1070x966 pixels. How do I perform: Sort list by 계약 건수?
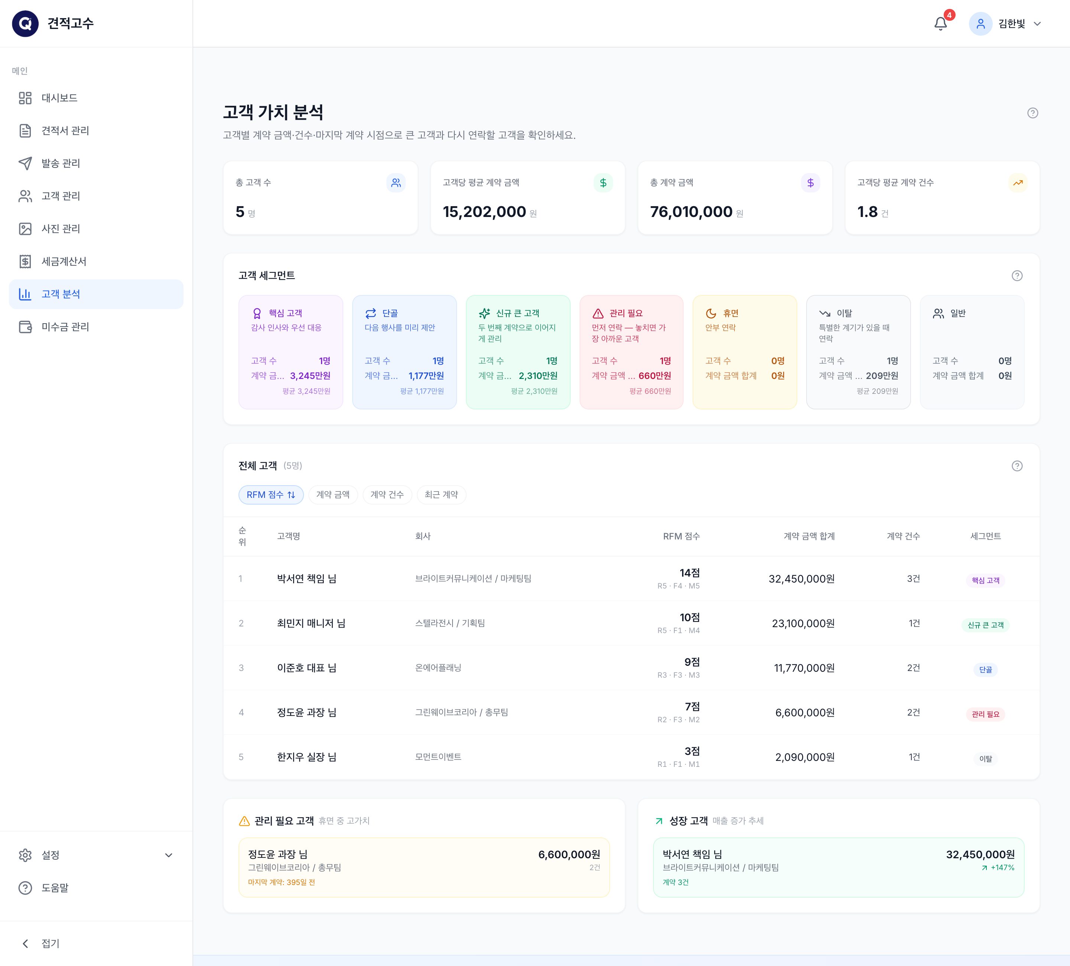coord(387,495)
